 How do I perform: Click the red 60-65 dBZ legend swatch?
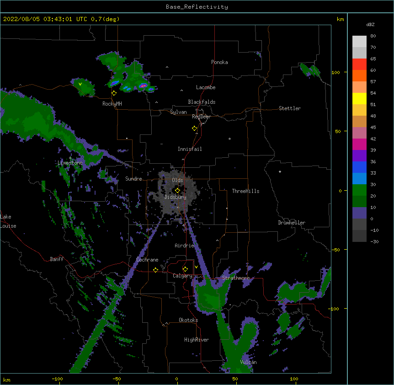[x=359, y=64]
